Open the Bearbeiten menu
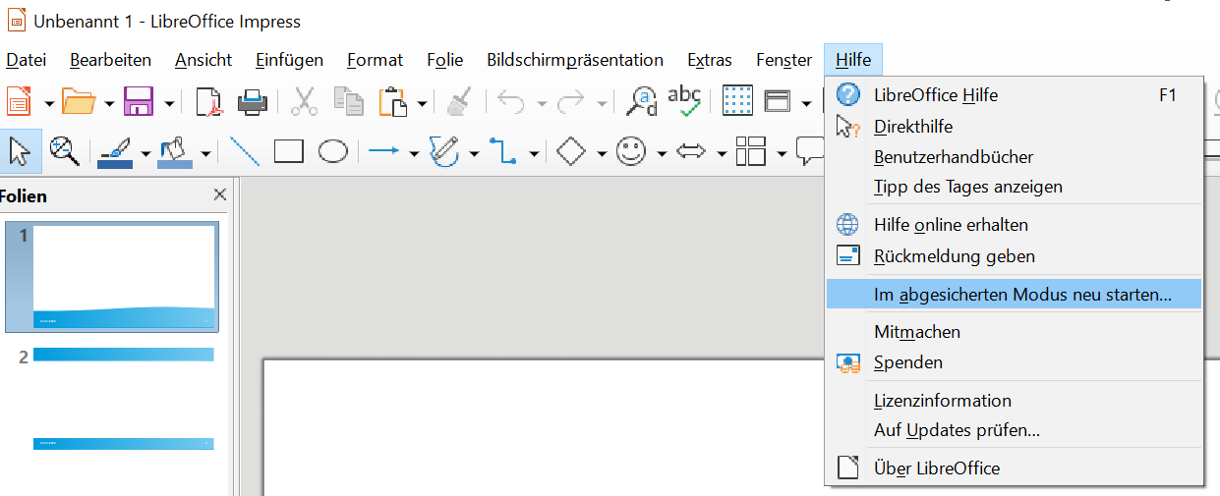 click(x=110, y=60)
